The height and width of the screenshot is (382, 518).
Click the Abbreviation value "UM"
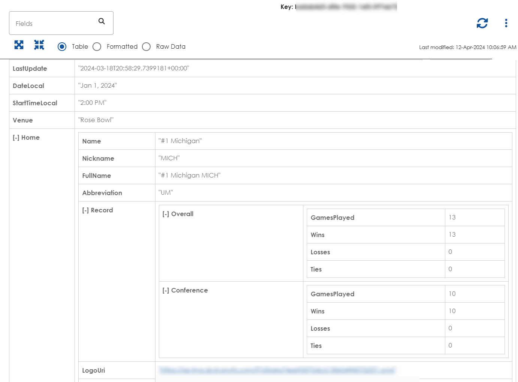tap(166, 193)
